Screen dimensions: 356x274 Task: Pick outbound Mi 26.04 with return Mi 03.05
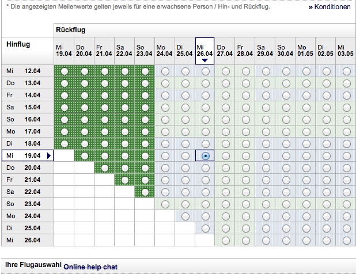tap(346, 240)
